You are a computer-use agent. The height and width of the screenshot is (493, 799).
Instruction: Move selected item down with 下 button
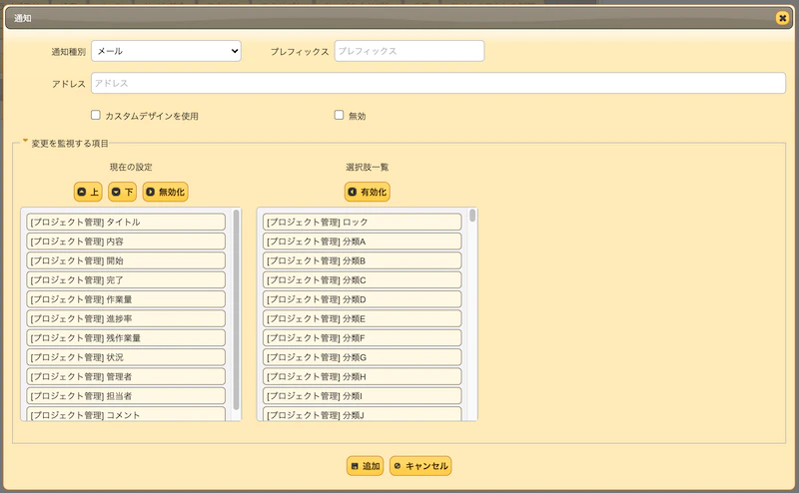[x=122, y=192]
